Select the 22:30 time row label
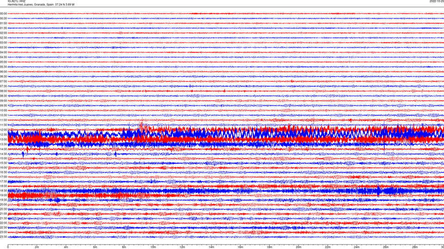444x249 pixels. (3, 227)
